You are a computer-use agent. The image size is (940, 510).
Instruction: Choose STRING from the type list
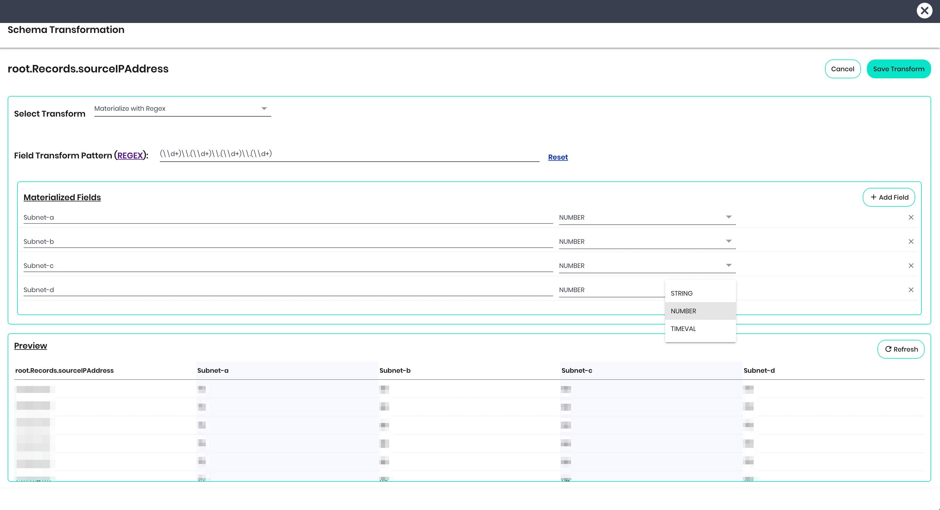682,294
